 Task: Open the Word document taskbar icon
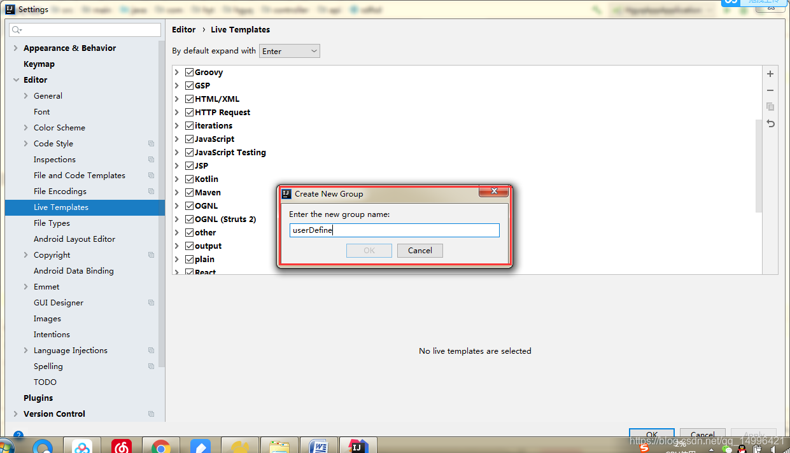coord(319,446)
